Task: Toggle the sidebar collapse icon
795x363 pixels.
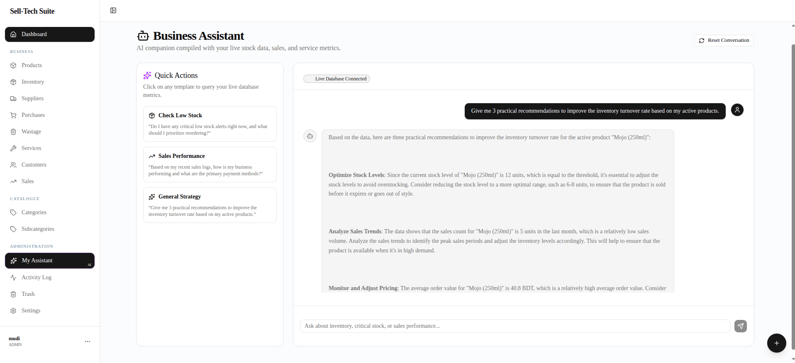Action: [113, 10]
